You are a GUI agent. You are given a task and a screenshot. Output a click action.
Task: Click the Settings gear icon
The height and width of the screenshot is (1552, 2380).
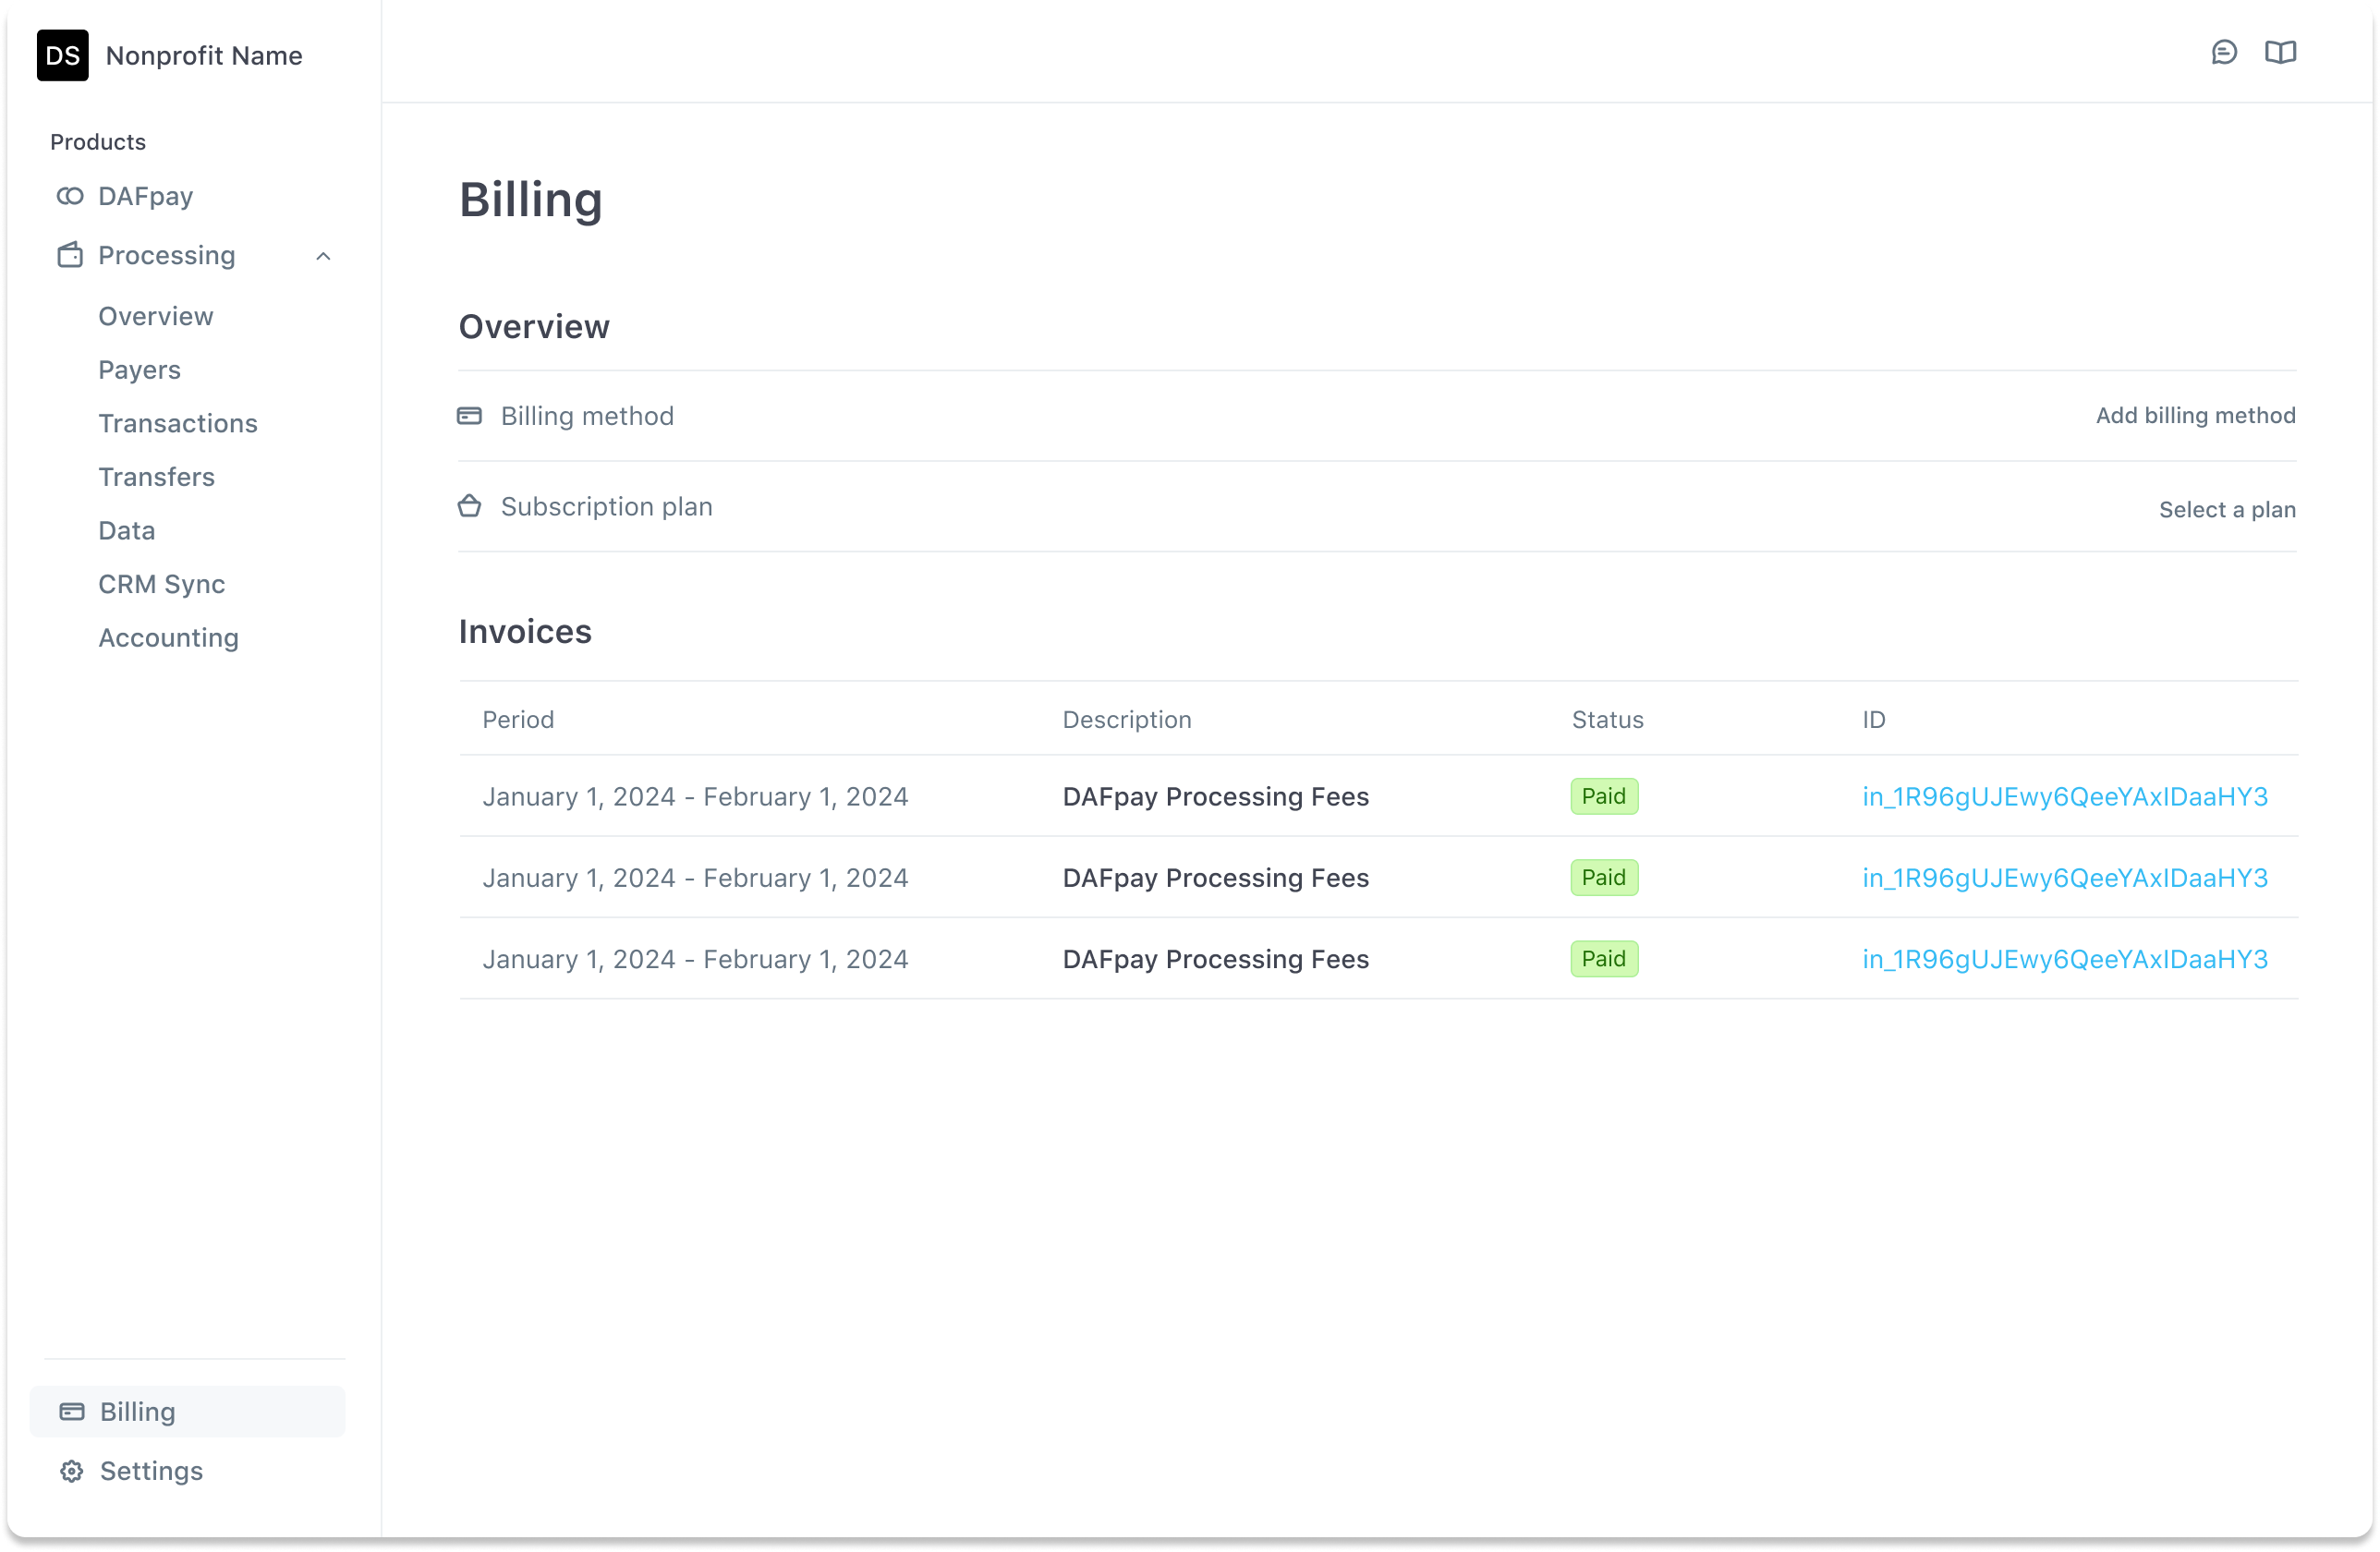72,1471
